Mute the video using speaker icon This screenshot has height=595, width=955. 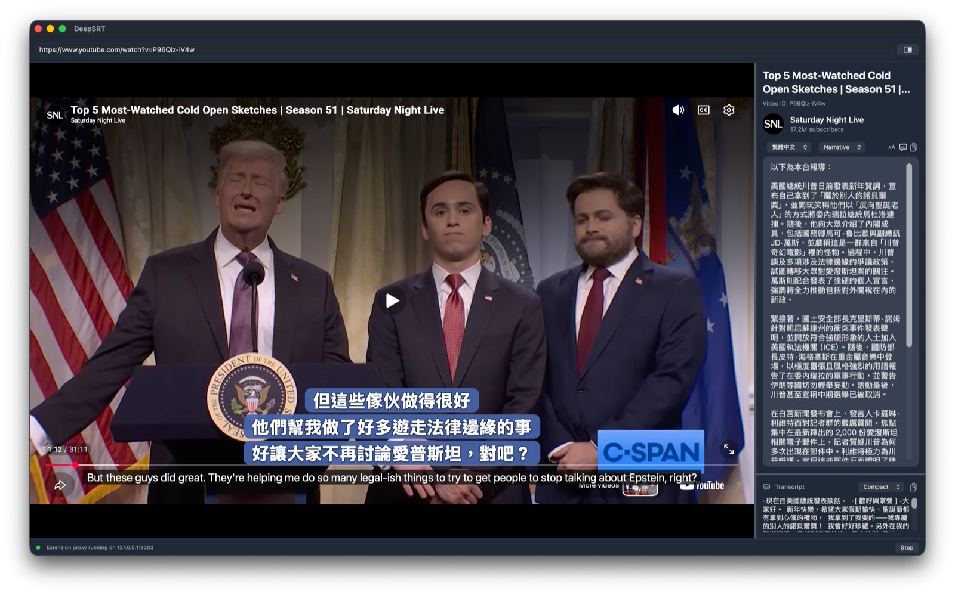pos(678,110)
